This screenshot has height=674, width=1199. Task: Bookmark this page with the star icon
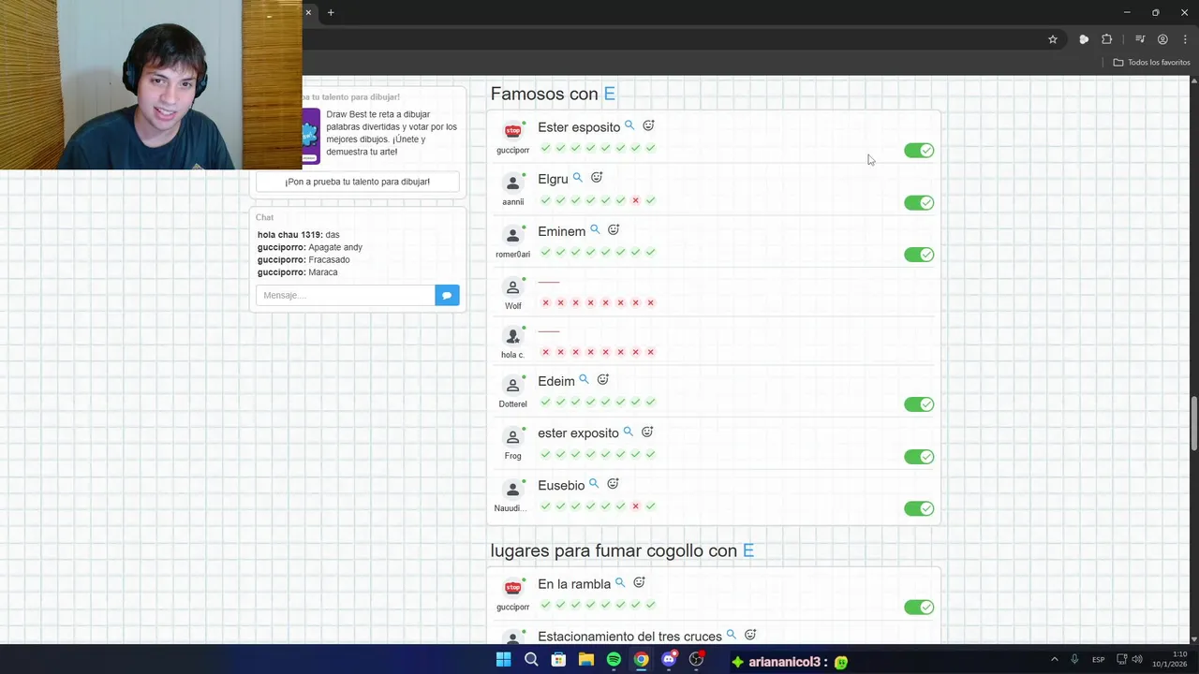[x=1053, y=39]
